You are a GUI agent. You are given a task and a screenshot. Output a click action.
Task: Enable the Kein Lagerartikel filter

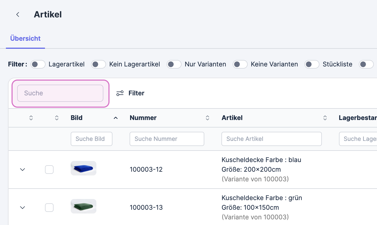point(99,64)
